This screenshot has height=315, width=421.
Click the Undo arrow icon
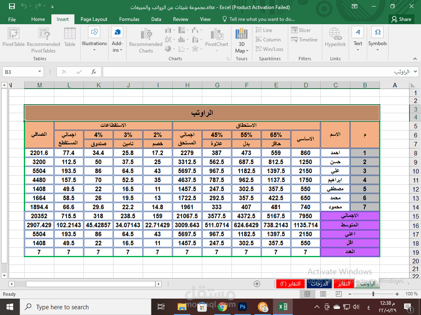pos(24,6)
